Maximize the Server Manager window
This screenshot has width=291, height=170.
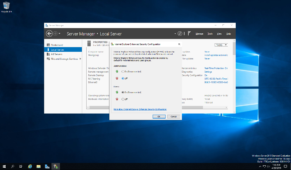tap(223, 25)
